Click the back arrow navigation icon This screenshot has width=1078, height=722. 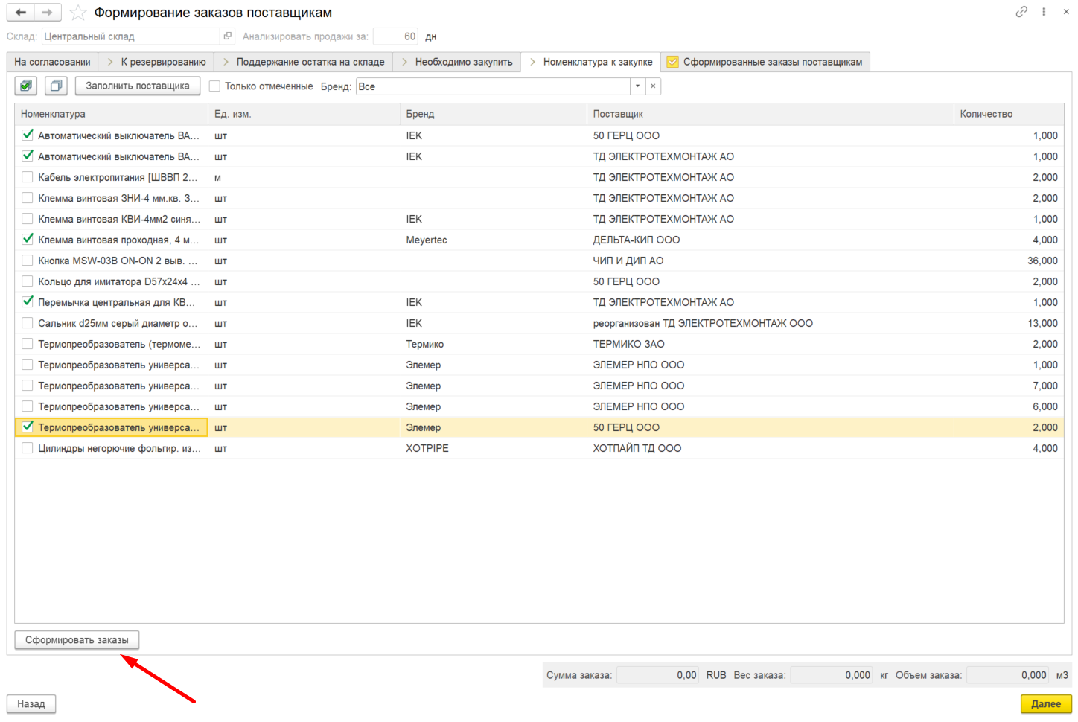click(21, 13)
